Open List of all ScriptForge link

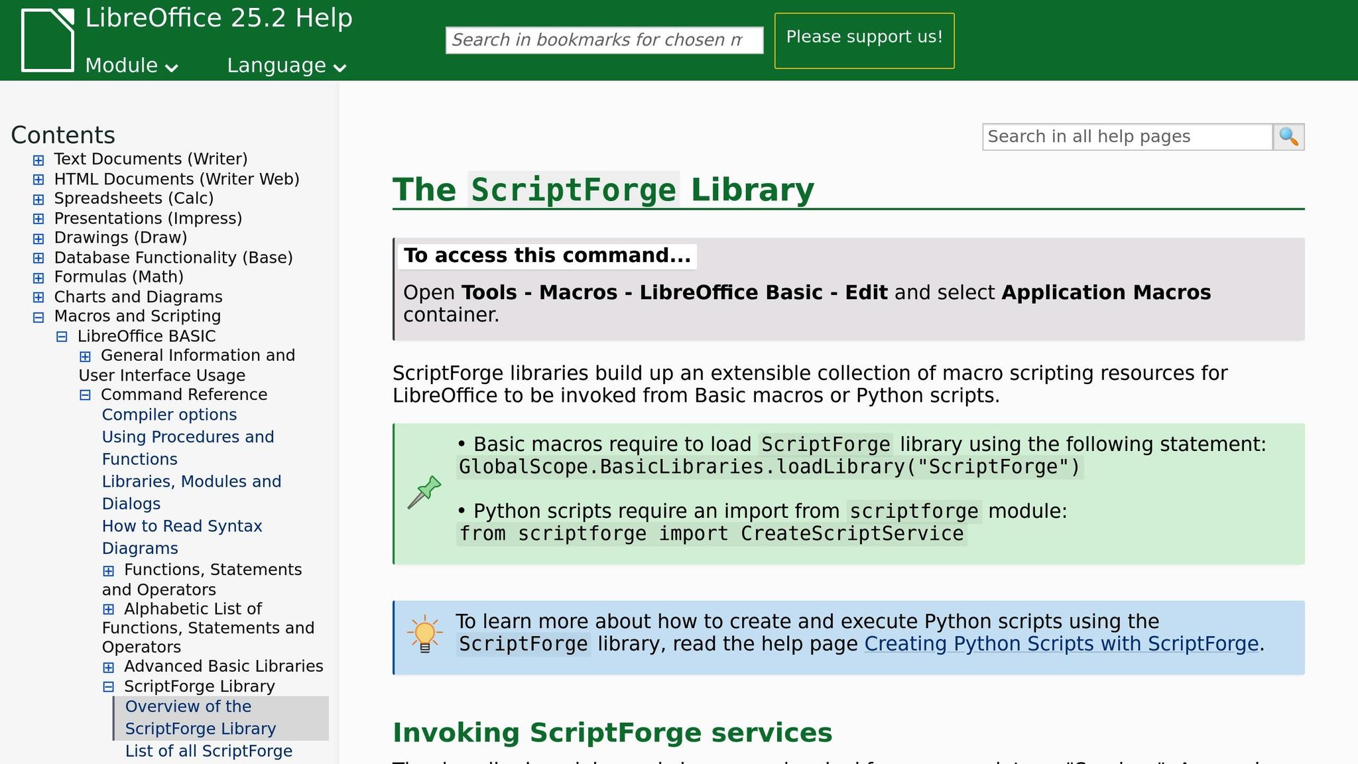coord(209,751)
